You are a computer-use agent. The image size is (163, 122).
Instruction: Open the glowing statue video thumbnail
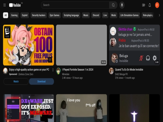(134, 108)
